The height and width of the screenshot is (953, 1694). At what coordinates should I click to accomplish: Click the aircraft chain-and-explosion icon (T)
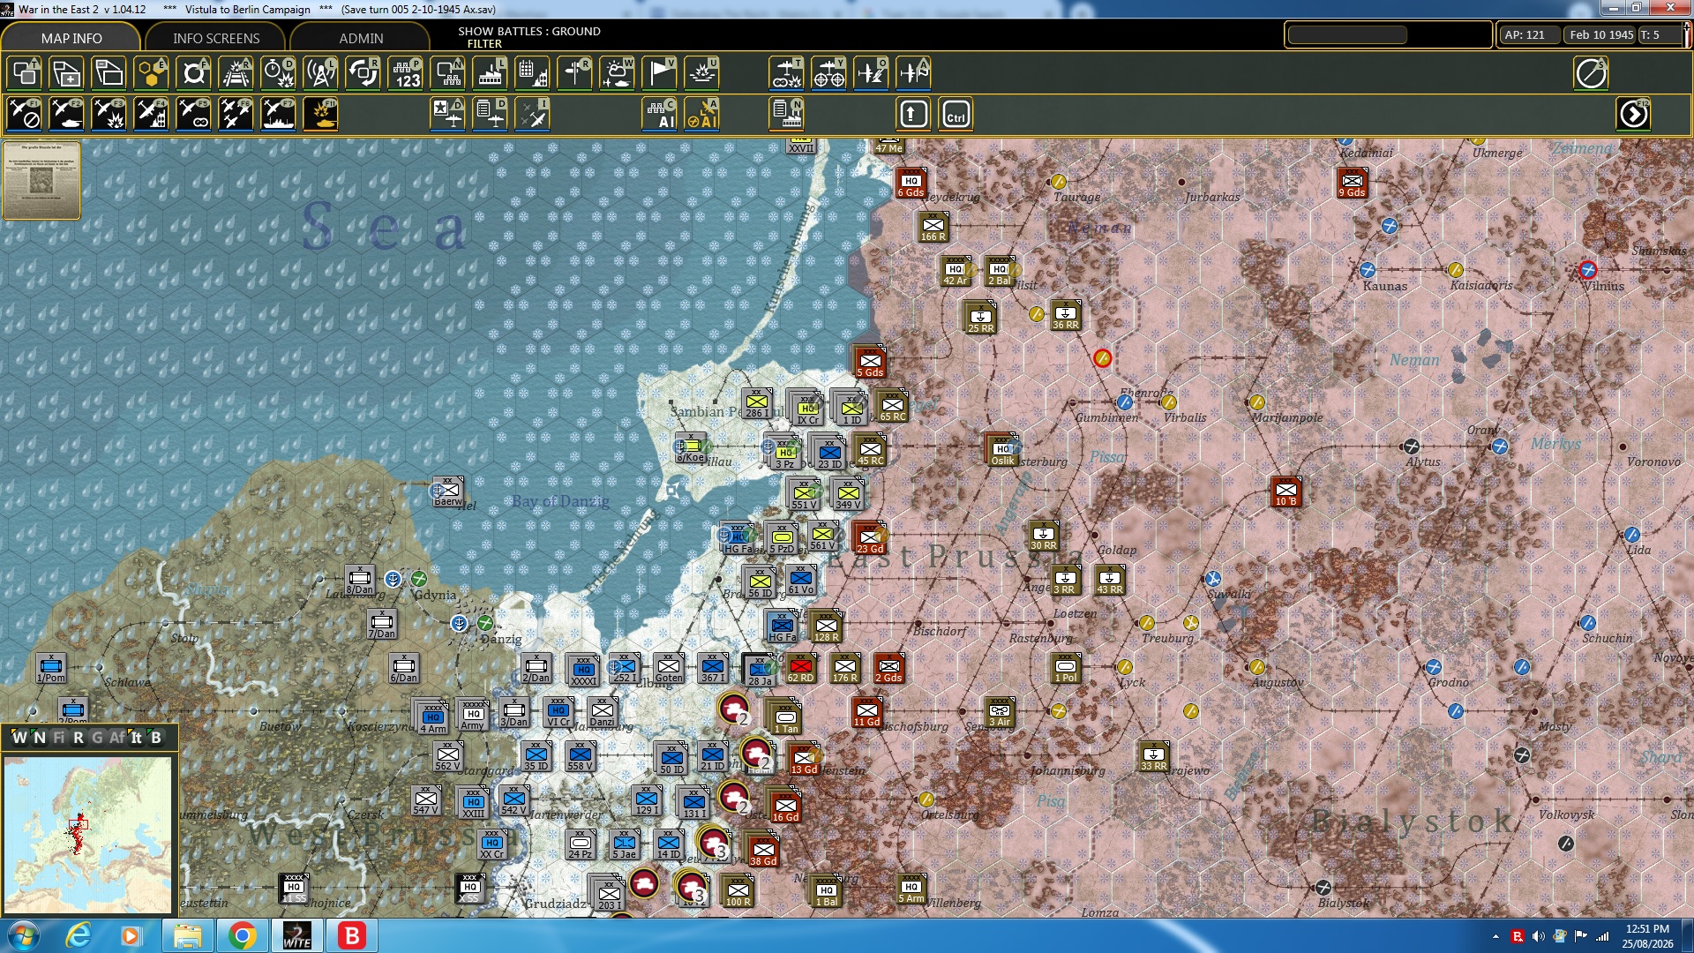point(786,73)
